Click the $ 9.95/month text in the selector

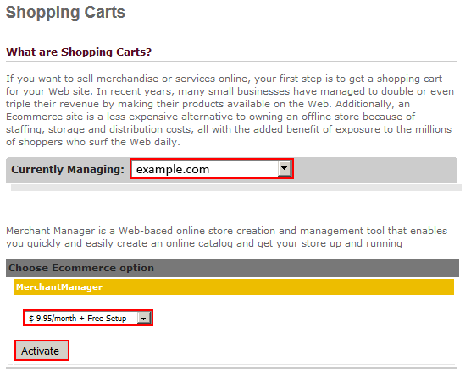53,319
